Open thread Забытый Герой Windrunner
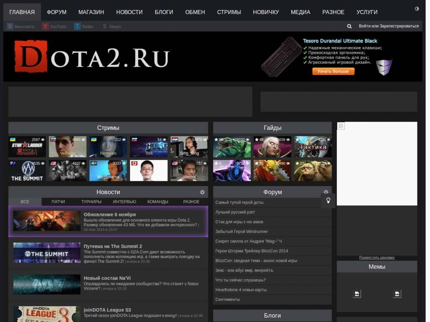The width and height of the screenshot is (430, 322). coord(241,231)
